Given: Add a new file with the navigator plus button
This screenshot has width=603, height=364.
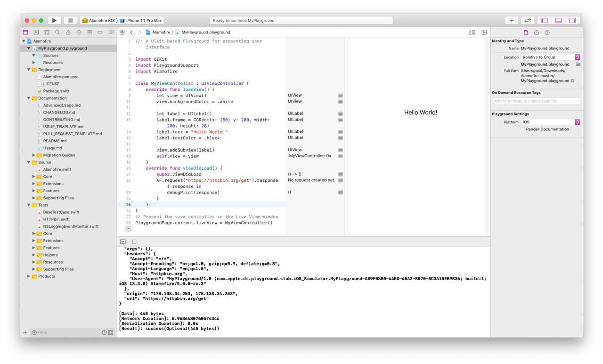Looking at the screenshot, I should click(25, 332).
